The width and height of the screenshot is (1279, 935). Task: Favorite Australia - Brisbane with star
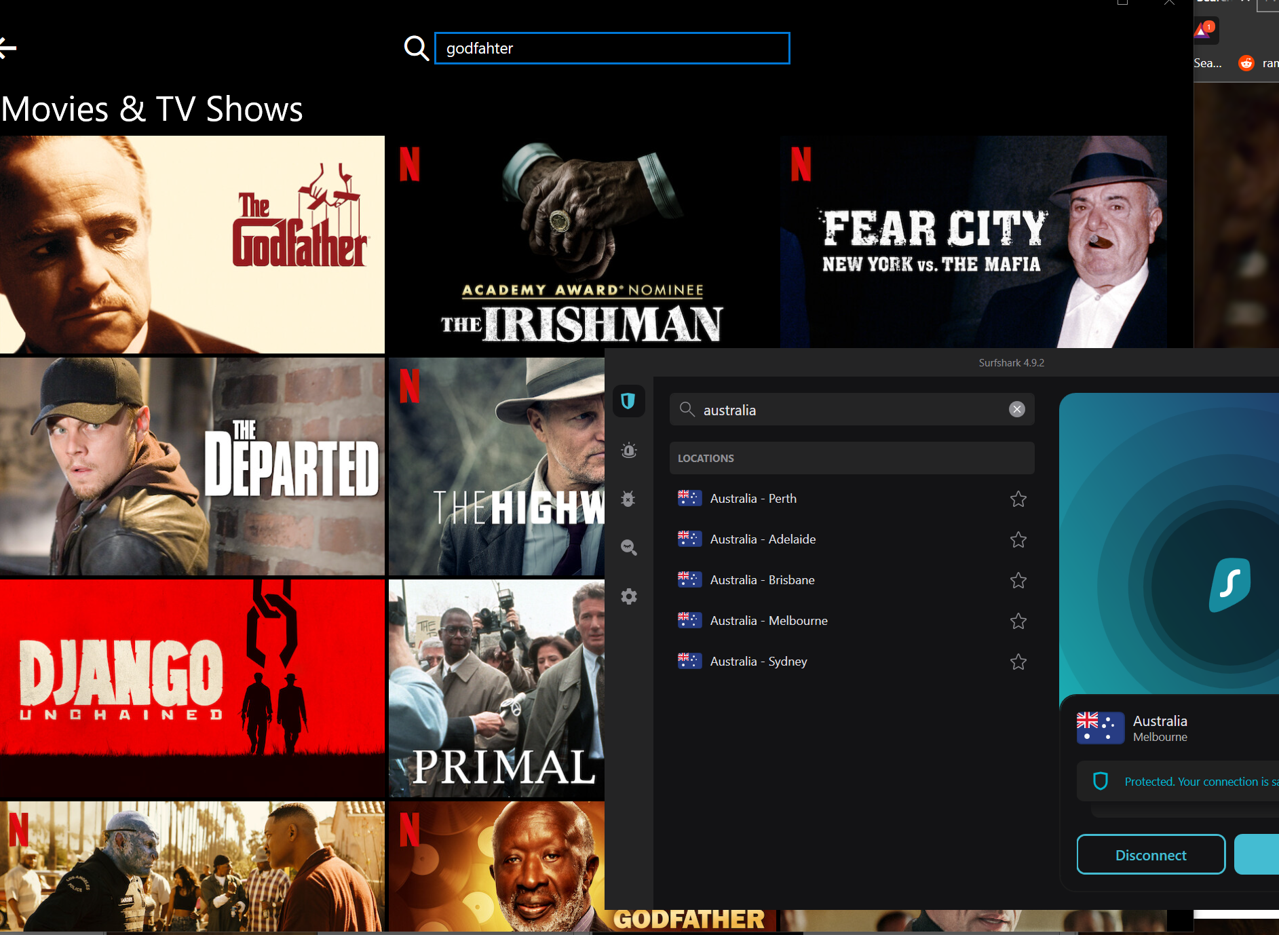tap(1018, 580)
